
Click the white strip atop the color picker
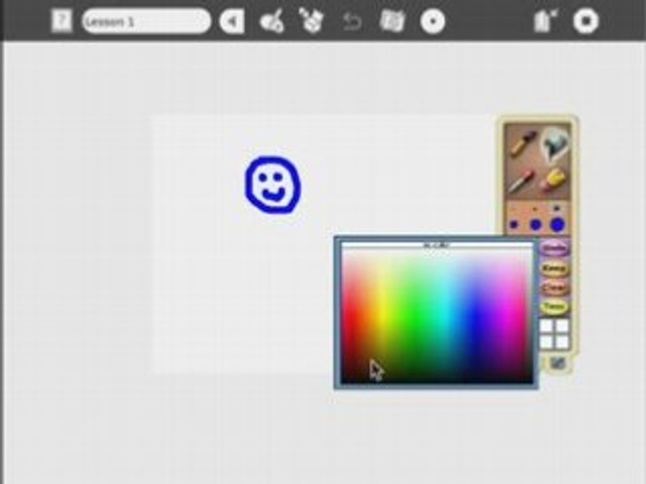click(x=437, y=245)
